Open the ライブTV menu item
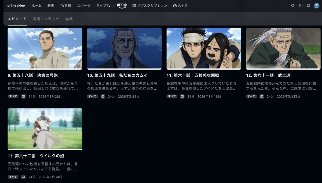 [x=103, y=6]
